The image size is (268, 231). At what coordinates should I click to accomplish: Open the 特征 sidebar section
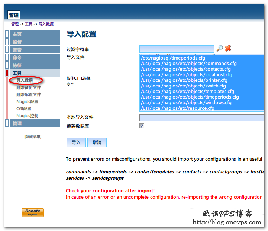click(x=17, y=65)
